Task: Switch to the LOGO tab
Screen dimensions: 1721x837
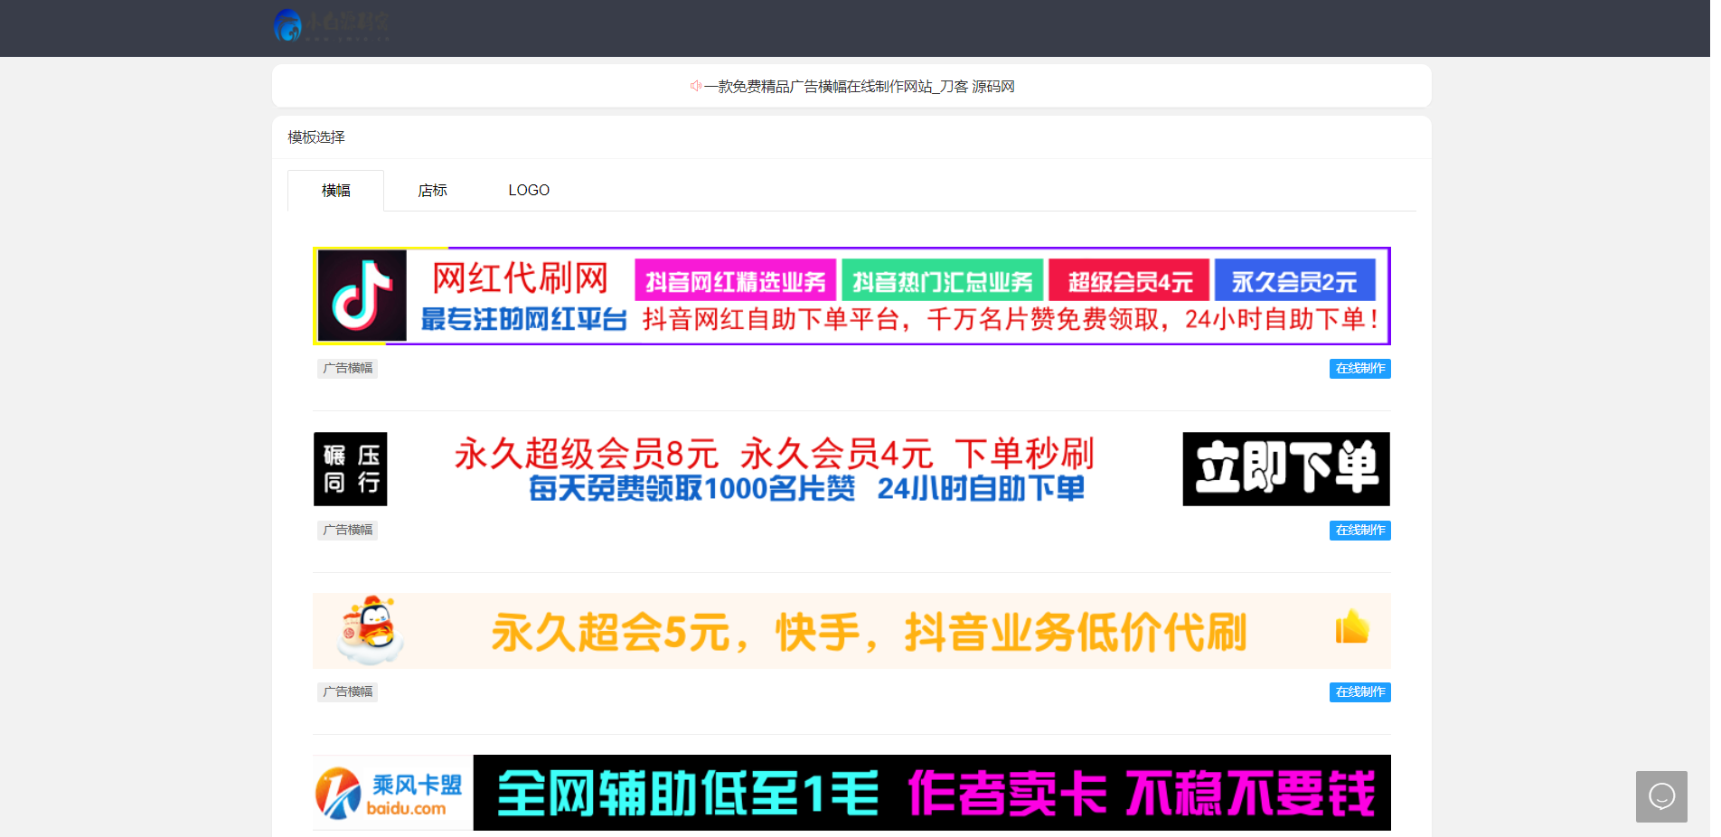Action: (x=529, y=190)
